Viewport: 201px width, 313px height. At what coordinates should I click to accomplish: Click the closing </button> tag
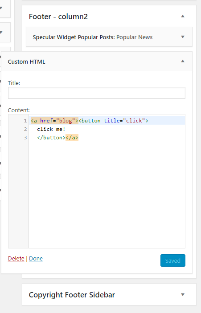pyautogui.click(x=51, y=138)
